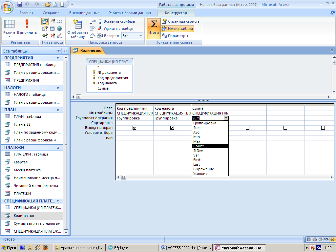Click Вставить столбцы button
The image size is (336, 252).
[x=116, y=21]
